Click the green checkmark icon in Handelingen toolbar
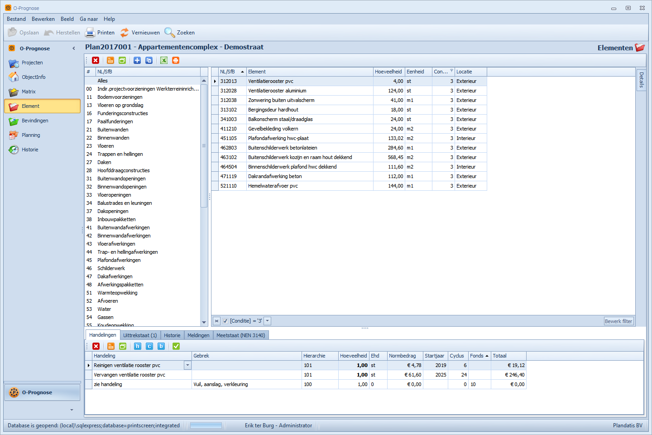The image size is (652, 435). click(x=176, y=346)
